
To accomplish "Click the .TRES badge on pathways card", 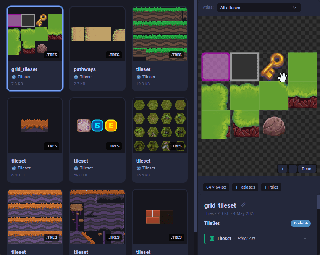I will coord(114,55).
